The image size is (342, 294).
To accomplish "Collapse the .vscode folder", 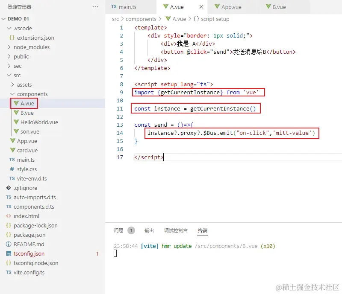I will pos(9,28).
